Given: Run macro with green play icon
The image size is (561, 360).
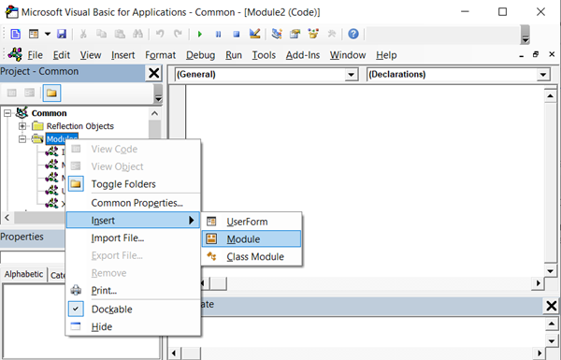Looking at the screenshot, I should click(x=200, y=34).
